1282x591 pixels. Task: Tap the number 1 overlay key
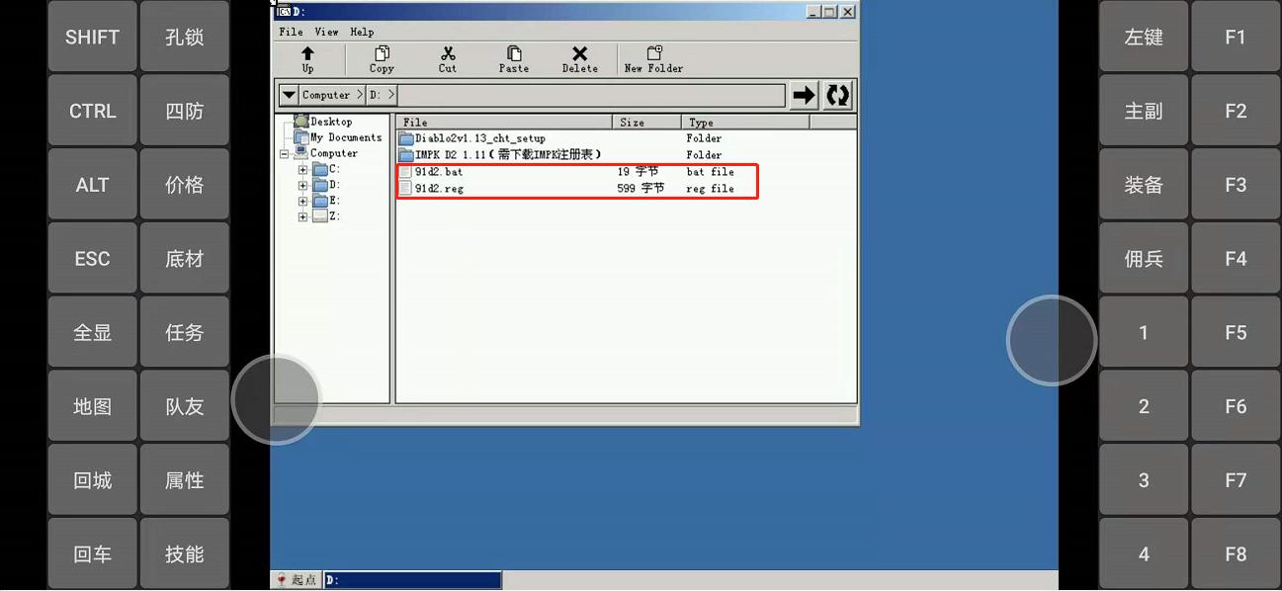1144,332
